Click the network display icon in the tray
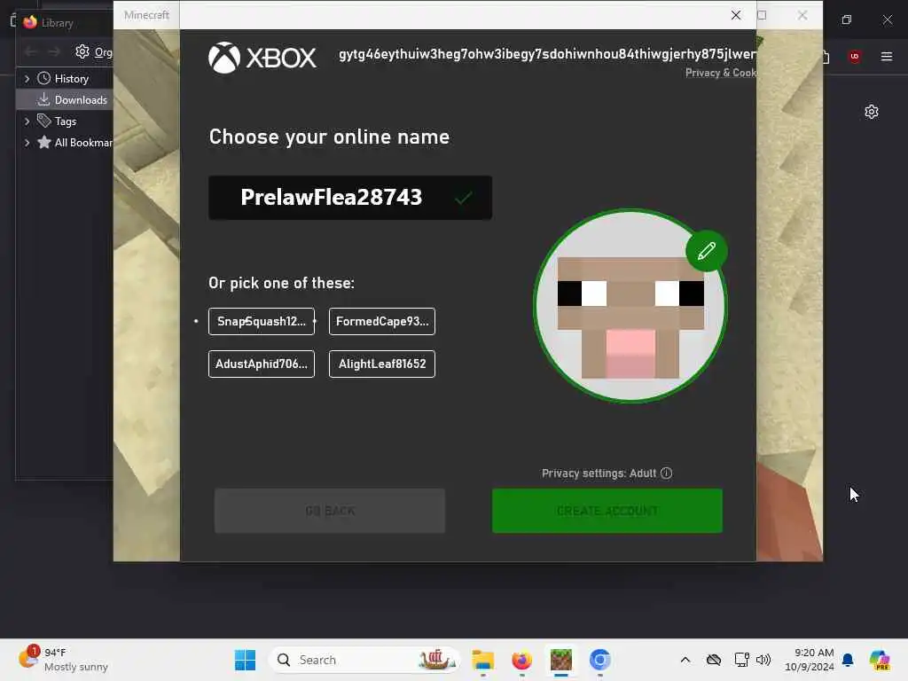The width and height of the screenshot is (908, 681). (741, 660)
